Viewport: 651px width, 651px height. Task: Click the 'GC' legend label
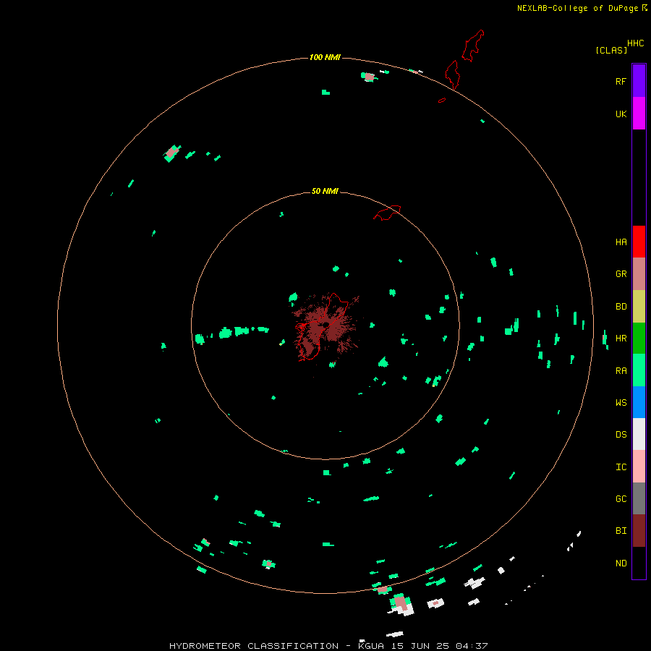[621, 499]
